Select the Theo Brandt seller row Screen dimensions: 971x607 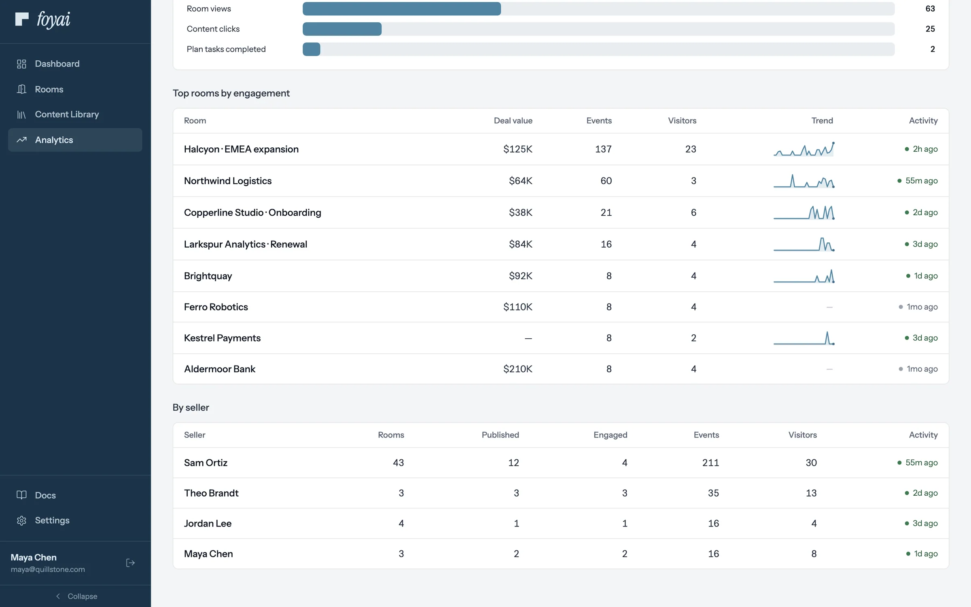561,493
